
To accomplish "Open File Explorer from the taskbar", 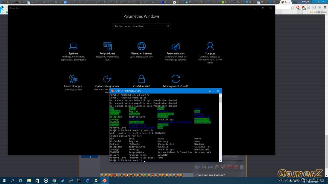I will click(x=29, y=180).
